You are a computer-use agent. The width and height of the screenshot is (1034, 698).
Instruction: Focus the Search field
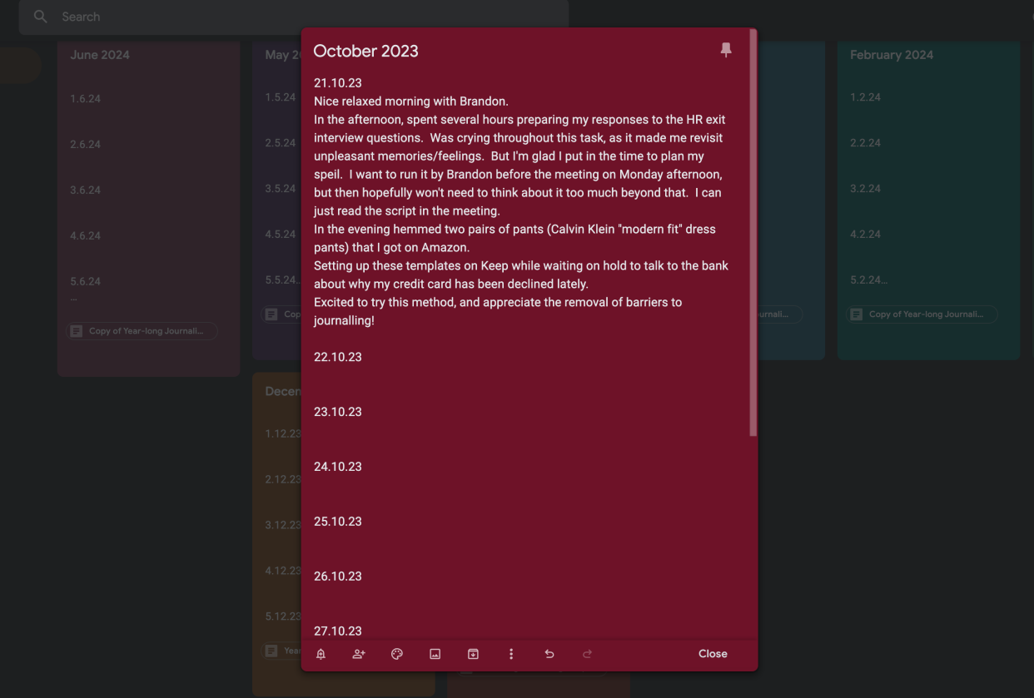294,17
